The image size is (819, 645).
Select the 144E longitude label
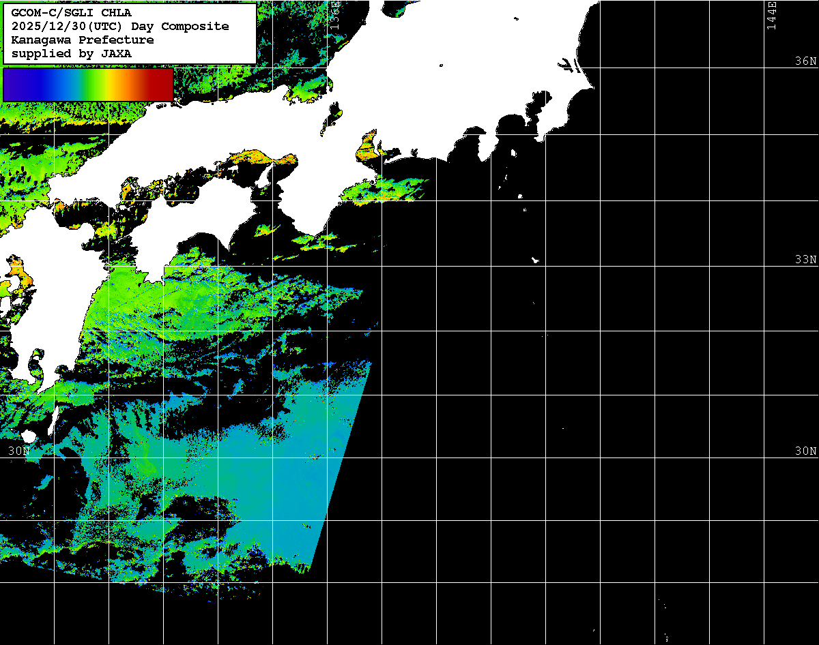771,15
